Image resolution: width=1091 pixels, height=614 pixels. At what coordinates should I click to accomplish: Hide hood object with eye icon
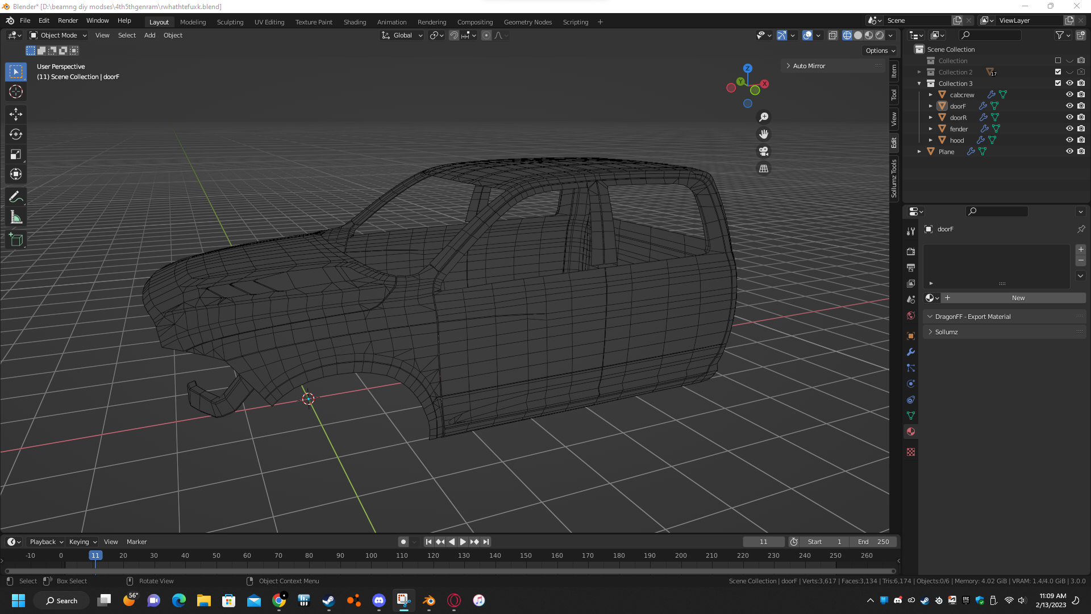pyautogui.click(x=1069, y=140)
